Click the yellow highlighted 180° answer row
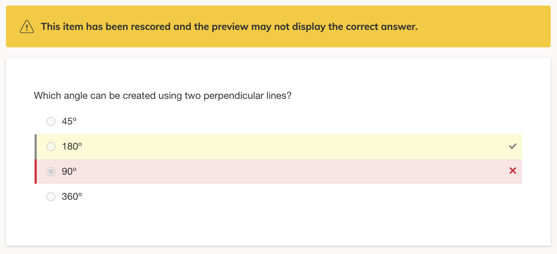557x254 pixels. coord(279,146)
